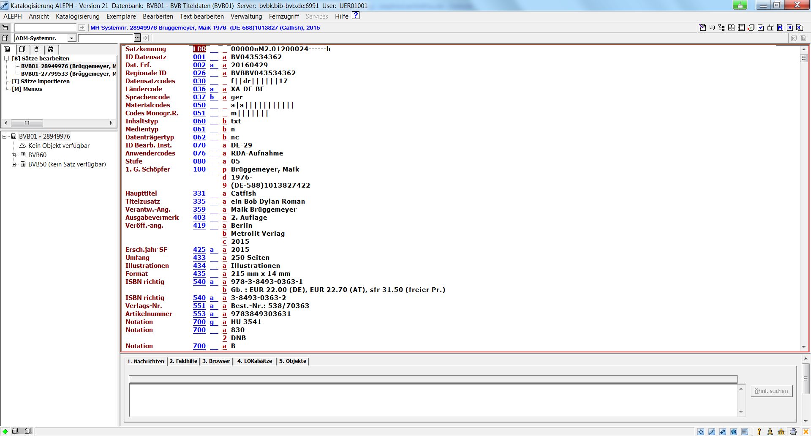This screenshot has height=436, width=811.
Task: Open the Katalogisierung menu
Action: click(78, 16)
